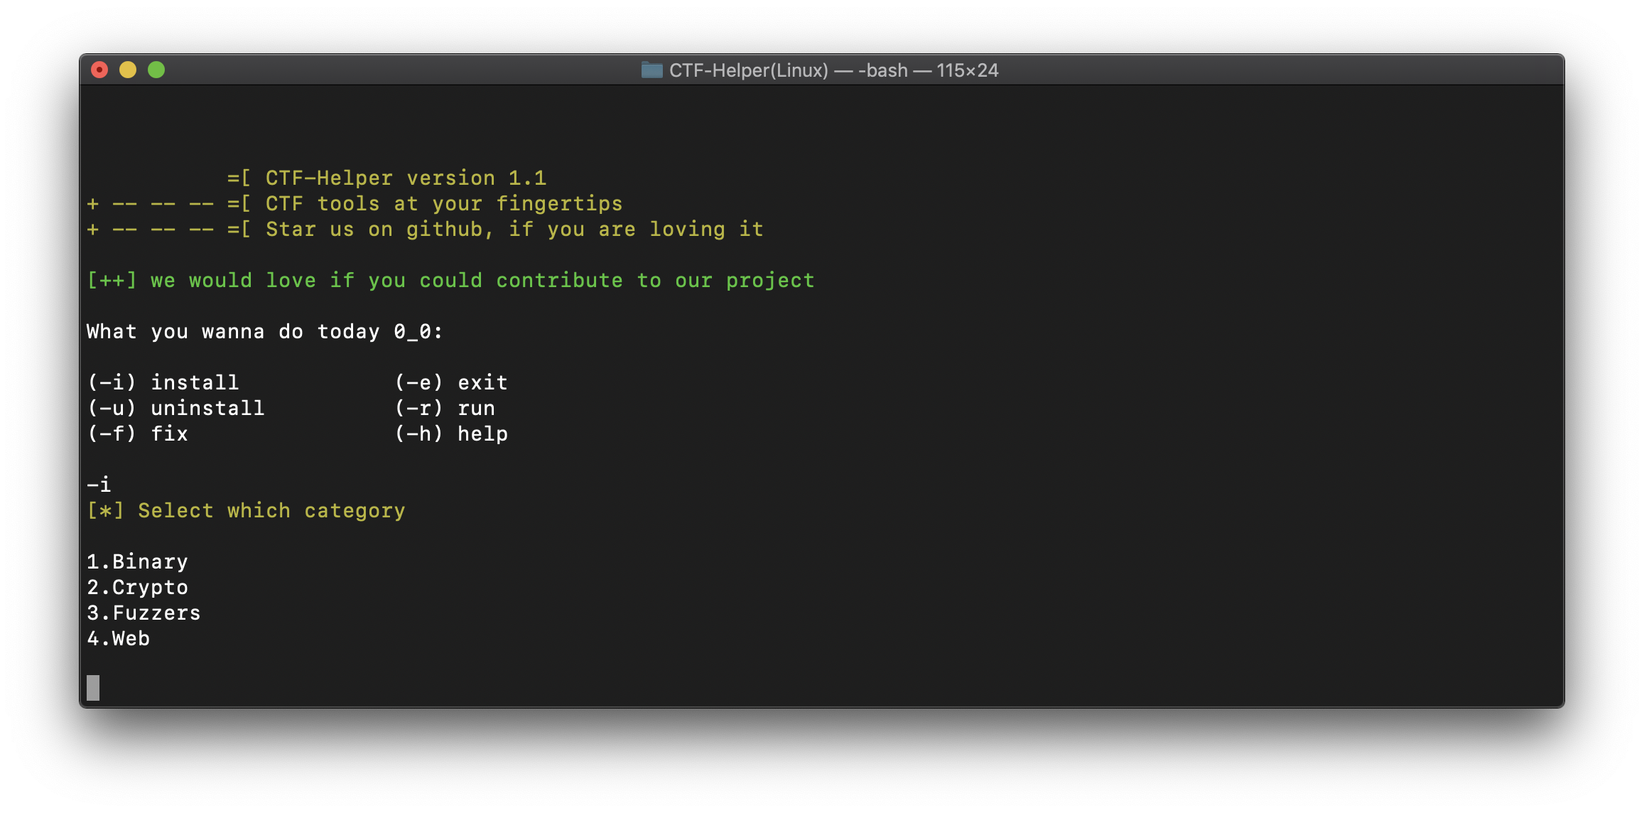
Task: Click the yellow minimize window button
Action: coord(128,70)
